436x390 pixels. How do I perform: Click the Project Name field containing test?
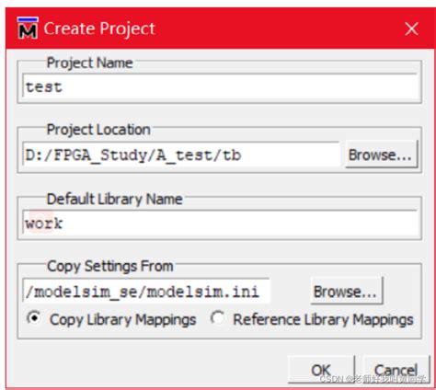[221, 86]
